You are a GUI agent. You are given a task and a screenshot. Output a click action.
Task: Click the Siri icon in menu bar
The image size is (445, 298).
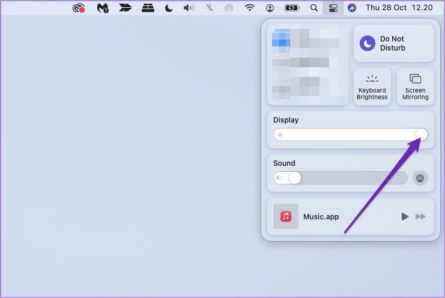point(352,8)
